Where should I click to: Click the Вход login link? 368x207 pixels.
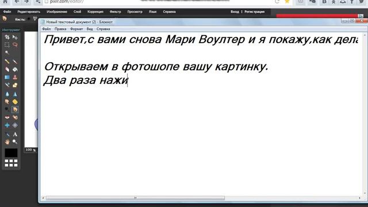tap(235, 11)
